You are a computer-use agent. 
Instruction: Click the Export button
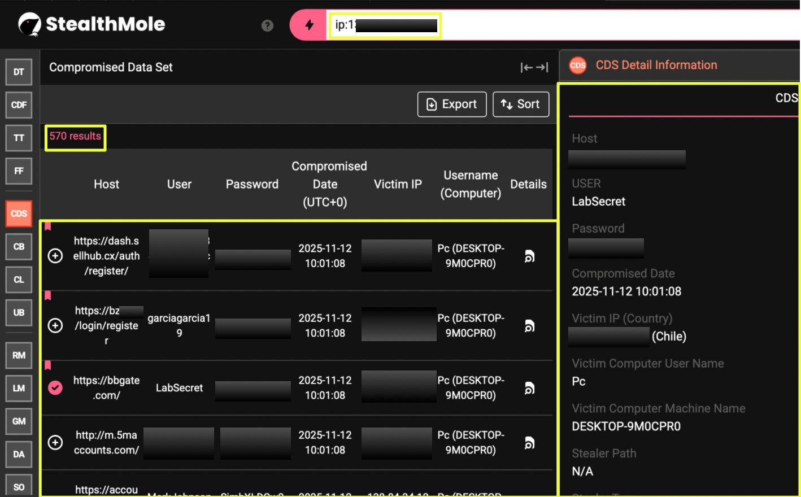[451, 104]
